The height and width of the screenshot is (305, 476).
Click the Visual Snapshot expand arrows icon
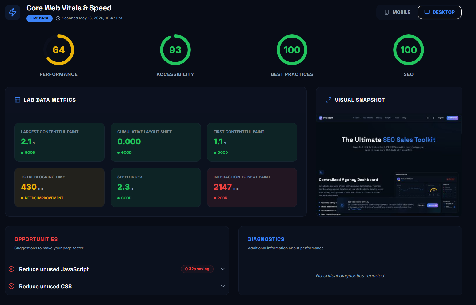coord(329,100)
